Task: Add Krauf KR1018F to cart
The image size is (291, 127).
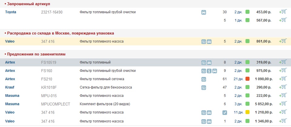Action: (x=283, y=87)
